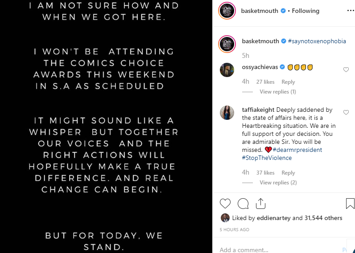The image size is (355, 253).
Task: Click the Add a comment field
Action: (277, 249)
